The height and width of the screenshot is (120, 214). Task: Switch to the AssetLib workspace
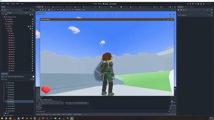113,4
